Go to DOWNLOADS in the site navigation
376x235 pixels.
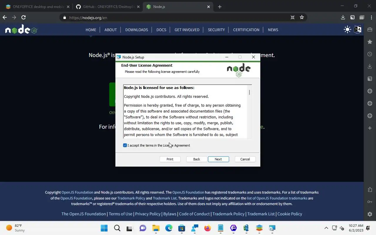137,30
